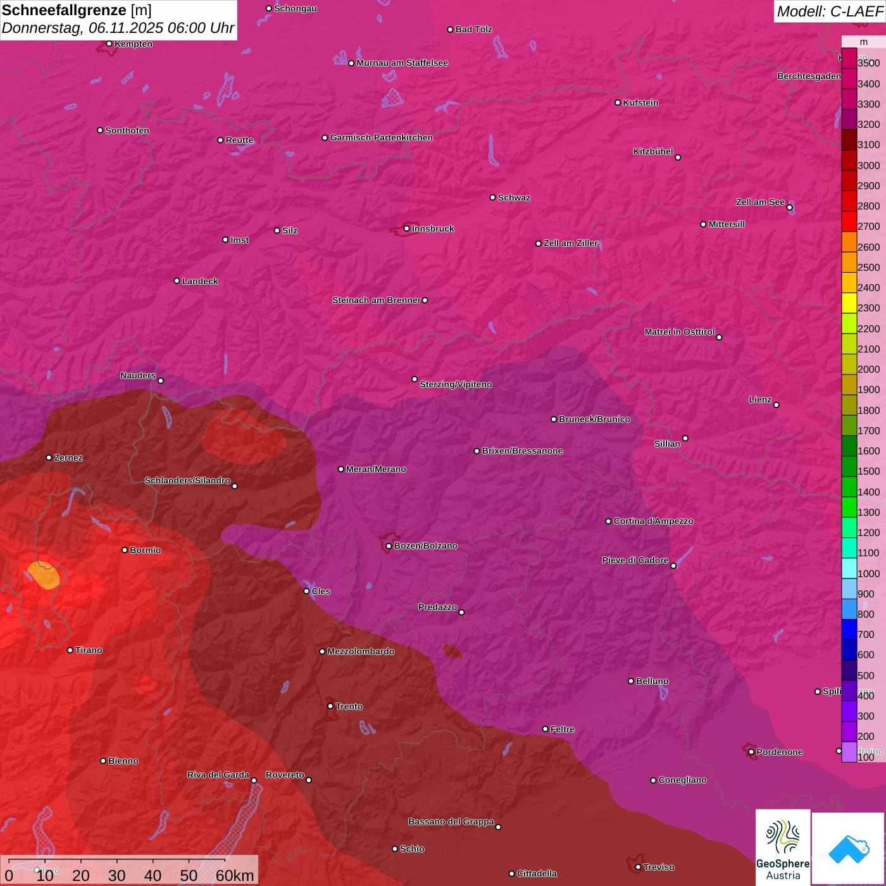Click the Schlanders/Silandro label

[x=187, y=480]
